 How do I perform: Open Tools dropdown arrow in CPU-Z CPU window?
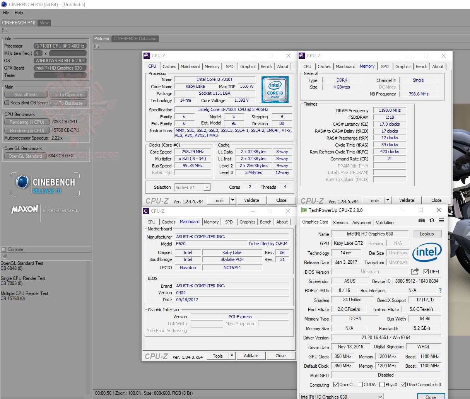[x=232, y=200]
